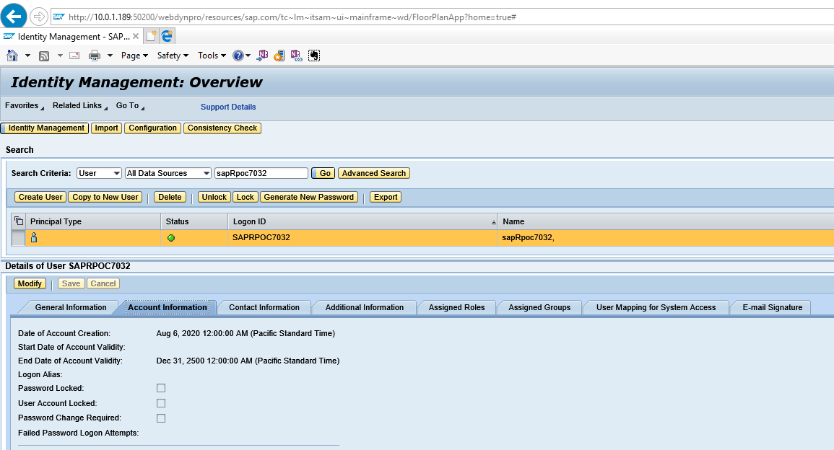
Task: Click the Send to OneNote icon
Action: (x=261, y=55)
